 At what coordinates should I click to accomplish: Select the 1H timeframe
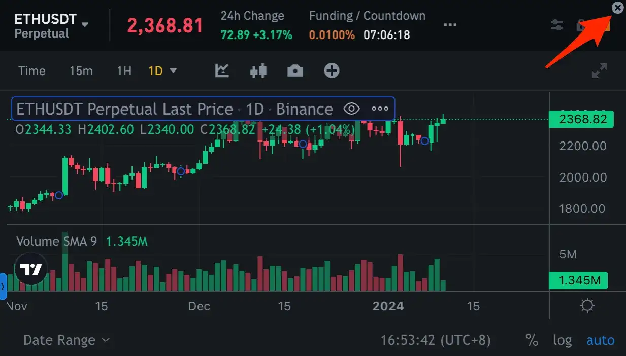pyautogui.click(x=124, y=71)
